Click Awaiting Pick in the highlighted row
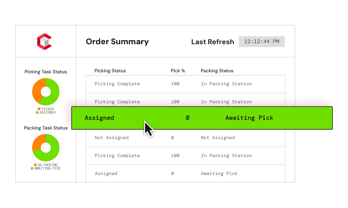 [249, 118]
